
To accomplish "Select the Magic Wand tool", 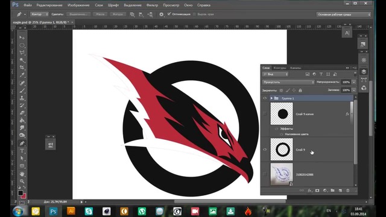I will point(22,60).
